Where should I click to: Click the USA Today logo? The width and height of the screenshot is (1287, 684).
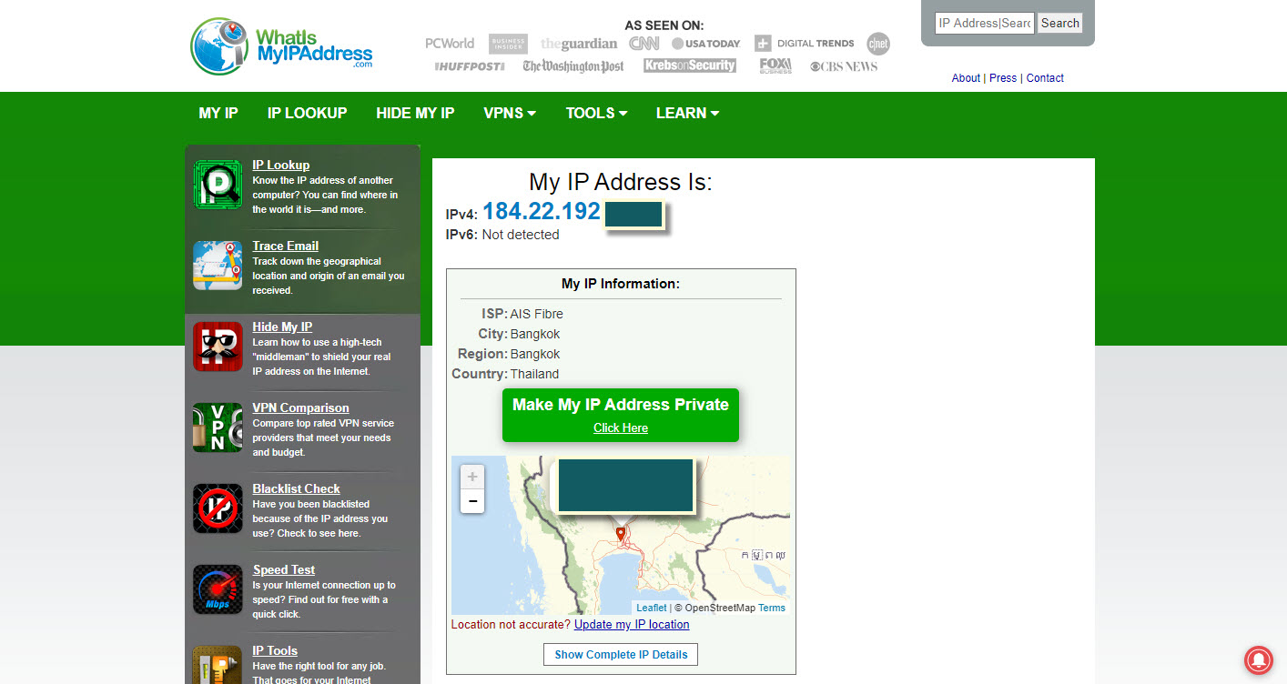point(706,43)
